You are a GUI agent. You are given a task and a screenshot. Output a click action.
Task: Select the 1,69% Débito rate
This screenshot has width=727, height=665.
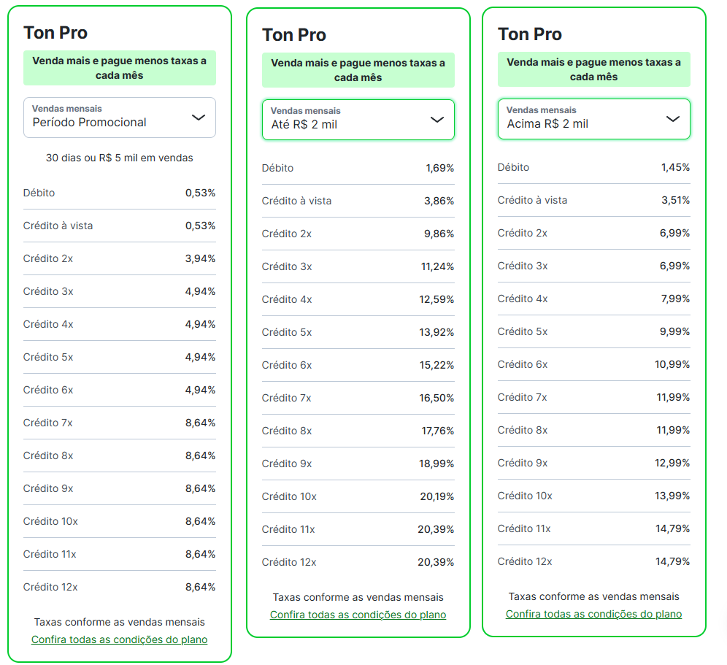tap(439, 169)
